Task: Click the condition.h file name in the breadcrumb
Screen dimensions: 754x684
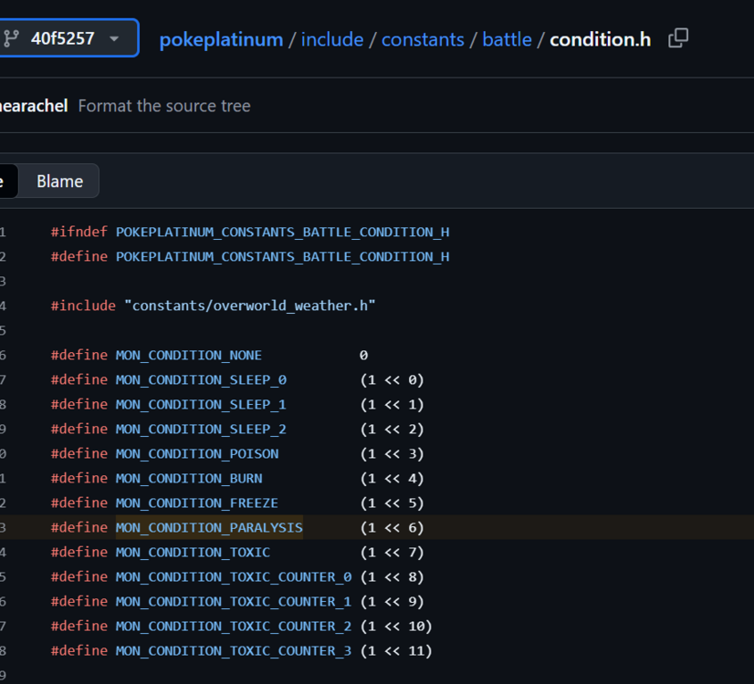Action: (x=600, y=39)
